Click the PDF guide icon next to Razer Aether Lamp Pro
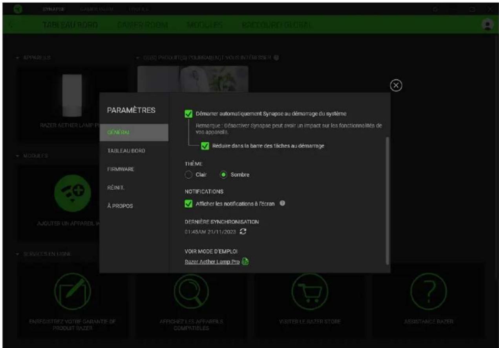The height and width of the screenshot is (348, 499). pos(245,262)
